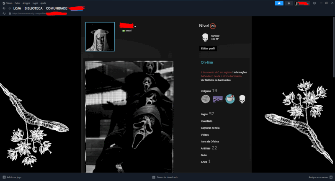Screen dimensions: 335x181
Task: Open the blue announcements megaphone button
Action: pos(279,3)
